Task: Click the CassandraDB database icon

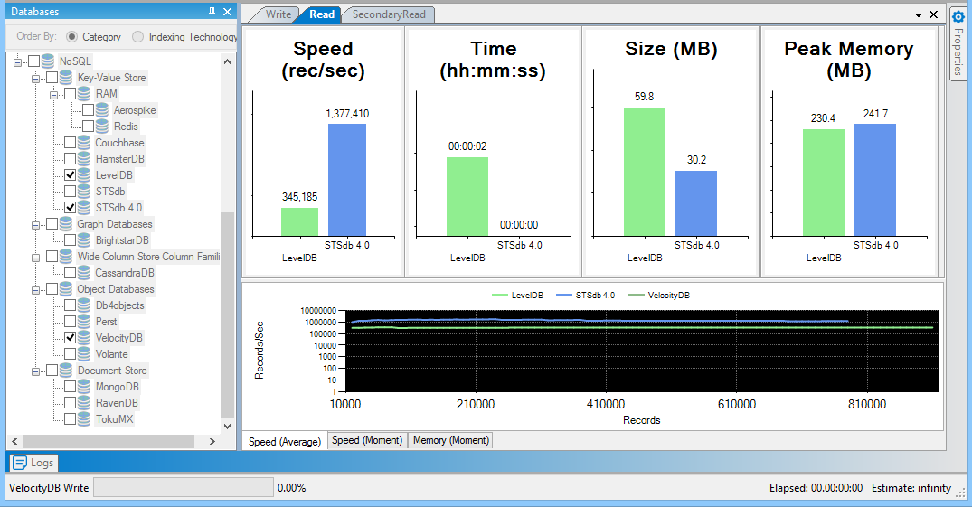Action: 84,273
